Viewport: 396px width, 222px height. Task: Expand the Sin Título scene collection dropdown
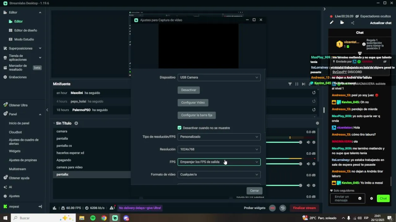point(54,123)
